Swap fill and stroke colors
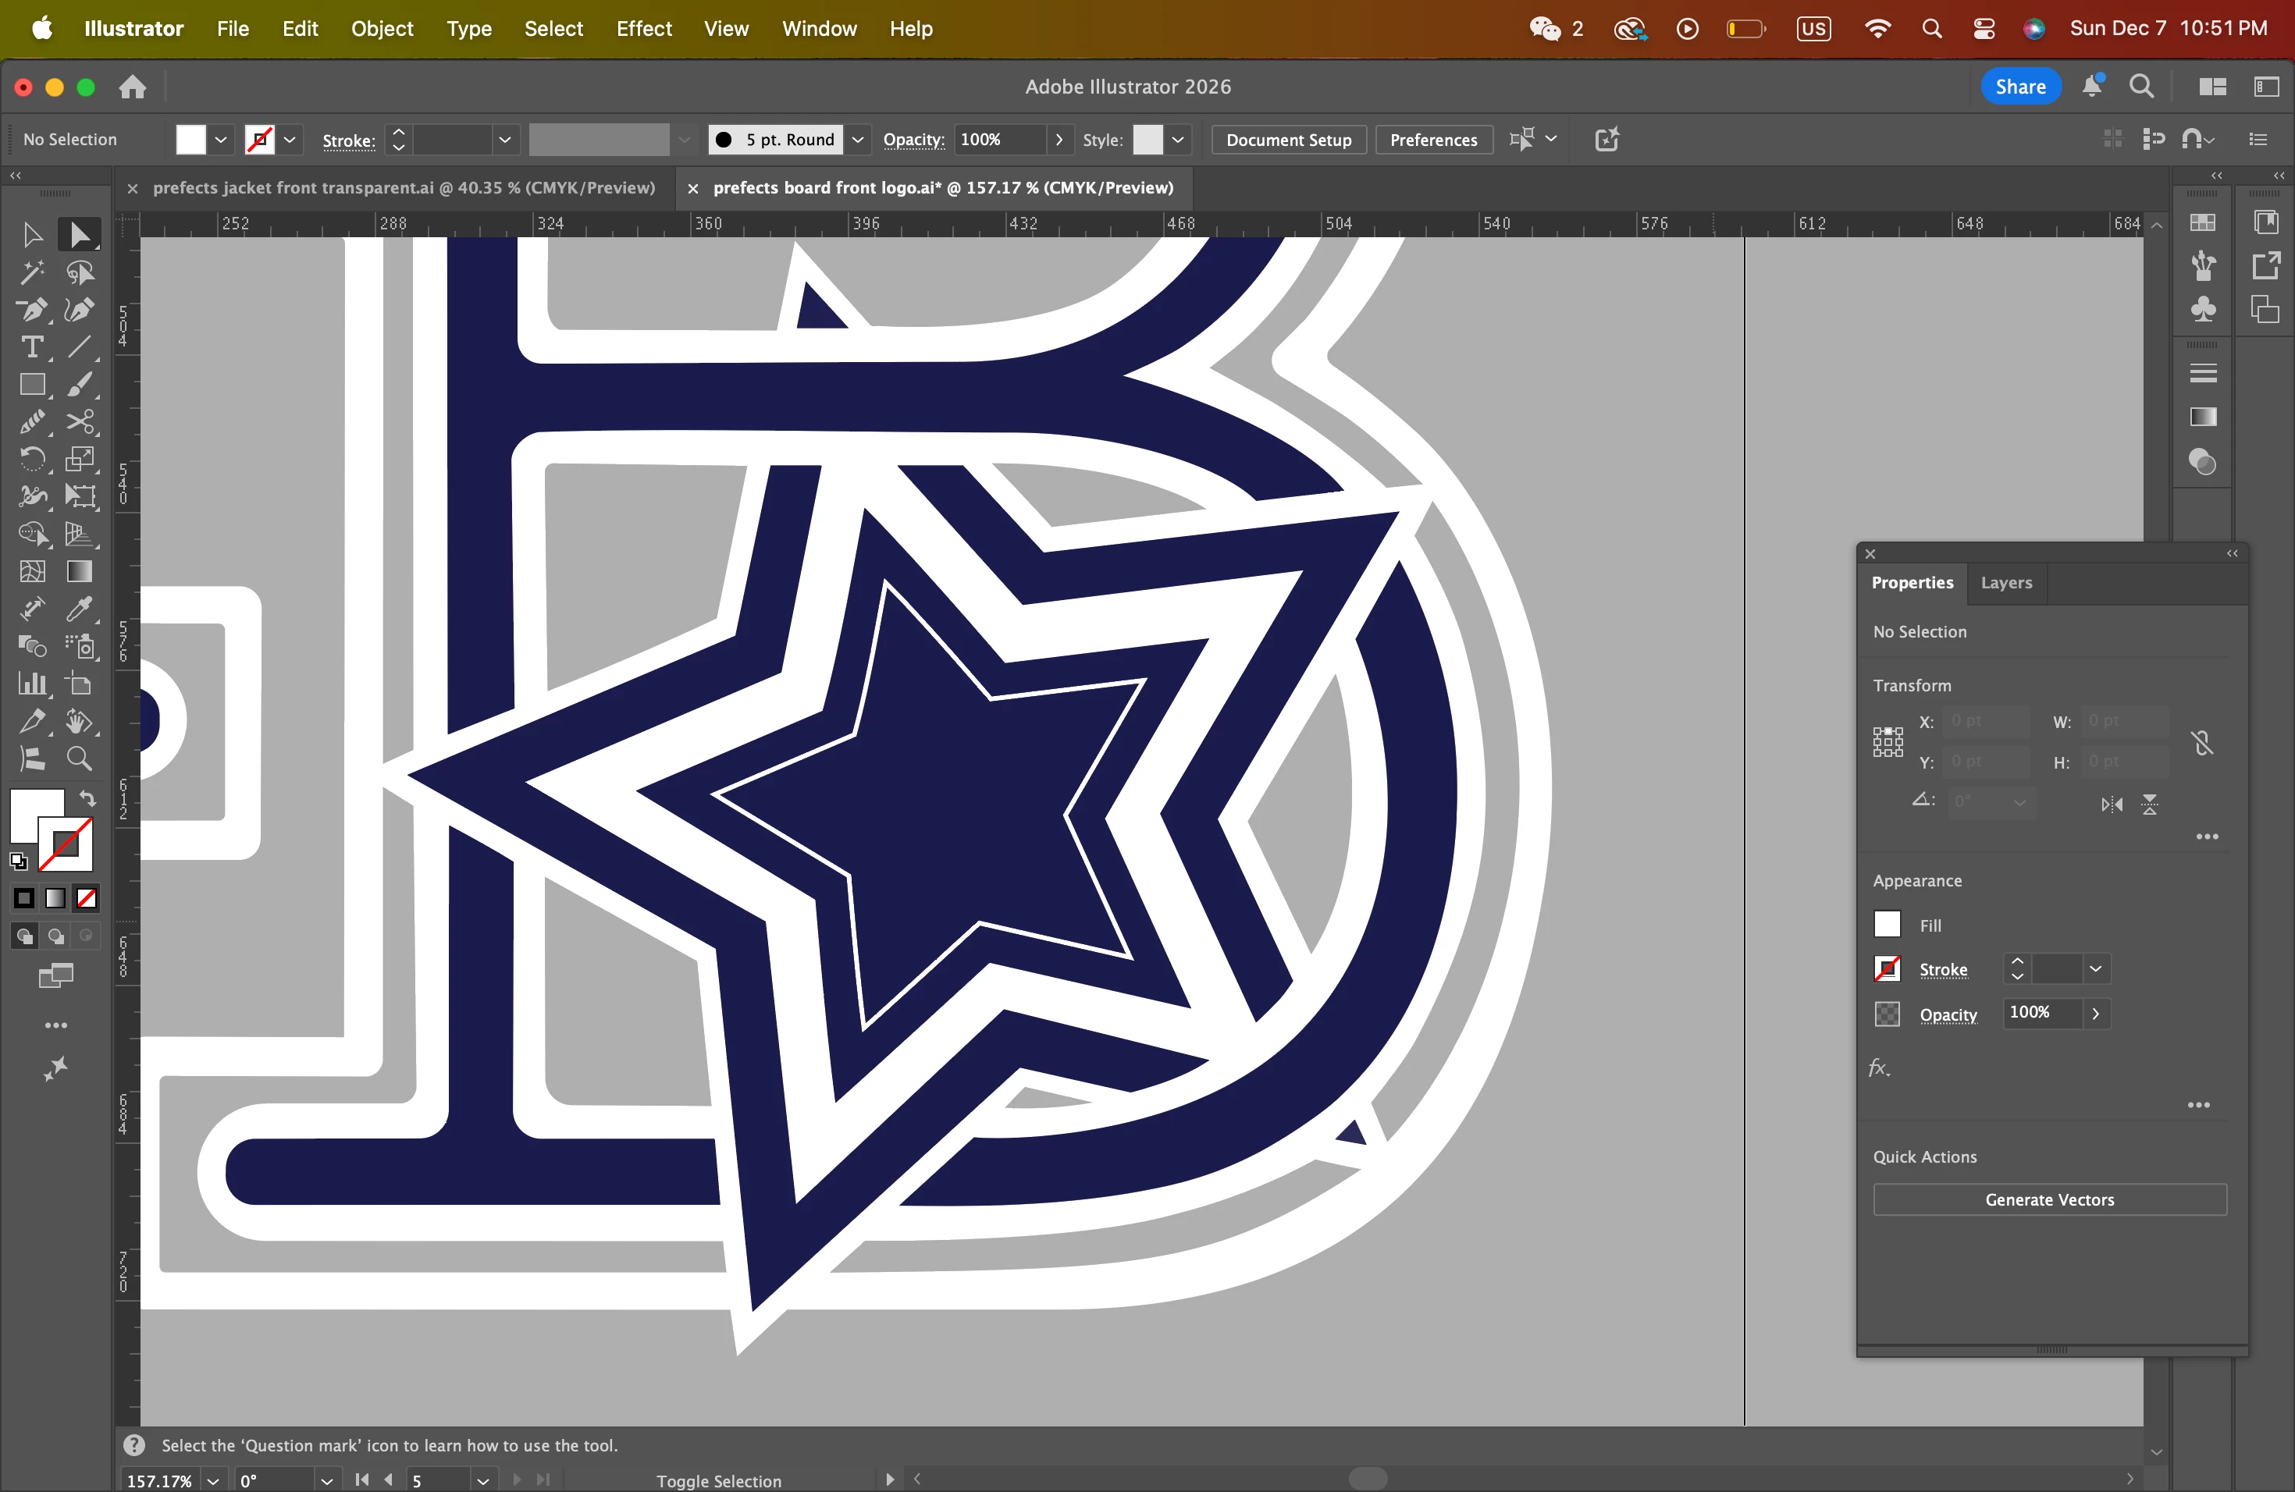Viewport: 2295px width, 1492px height. [x=87, y=798]
